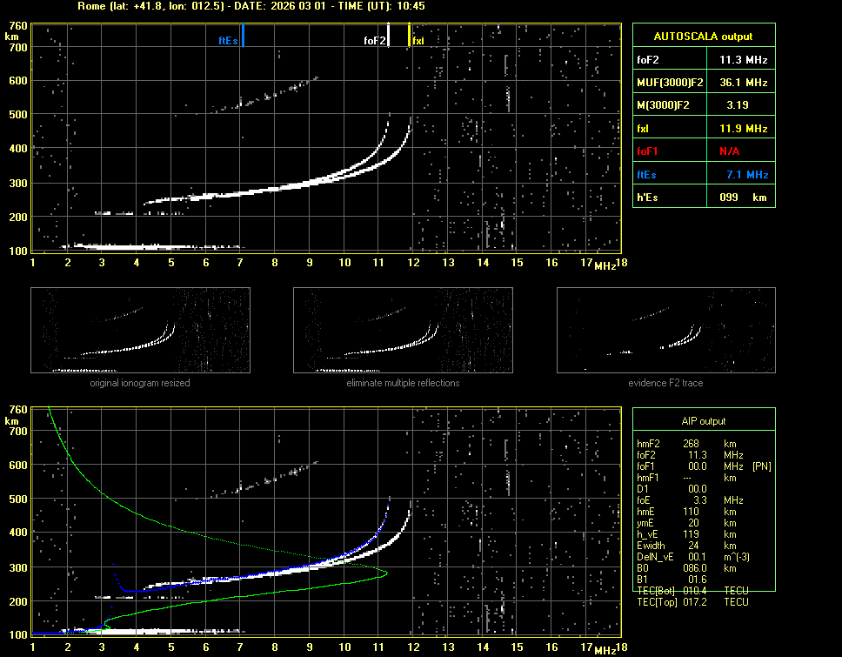Select the blue ftEs 7.1 MHz value
Image resolution: width=842 pixels, height=657 pixels.
[x=746, y=175]
